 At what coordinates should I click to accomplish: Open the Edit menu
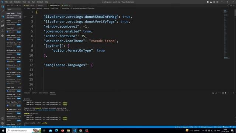click(x=11, y=2)
